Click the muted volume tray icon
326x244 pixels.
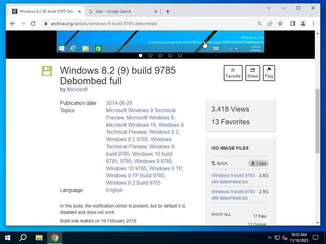click(x=285, y=238)
